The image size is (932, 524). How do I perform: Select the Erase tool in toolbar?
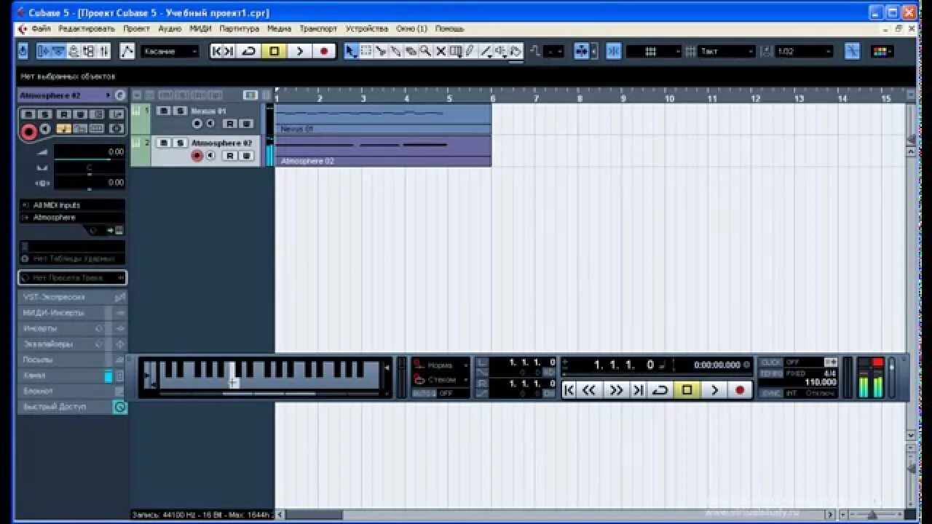(411, 51)
